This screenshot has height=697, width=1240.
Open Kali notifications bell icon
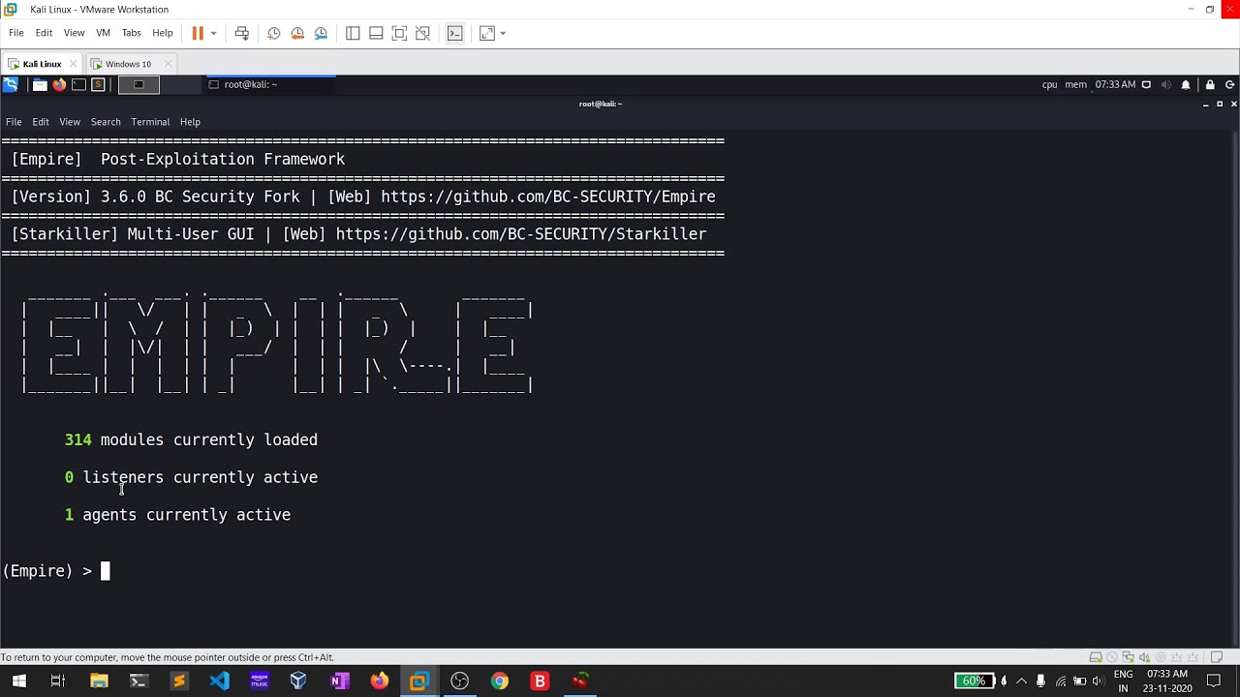[x=1186, y=84]
